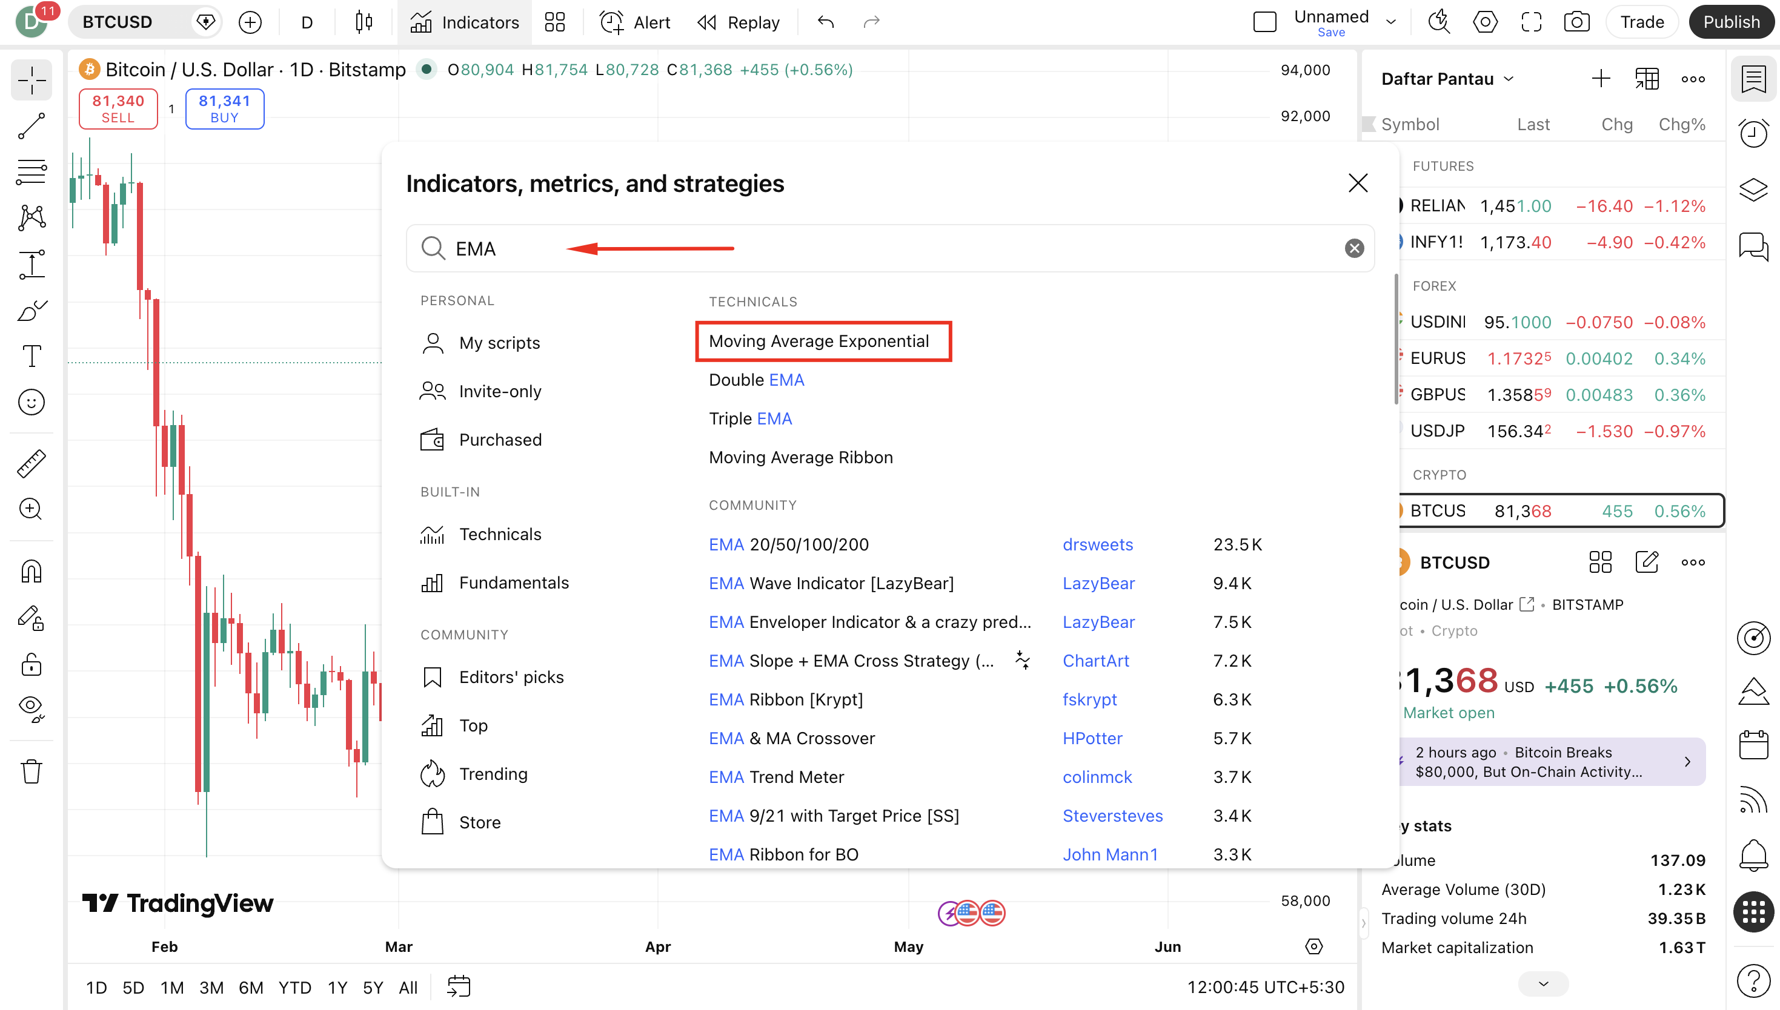The width and height of the screenshot is (1780, 1010).
Task: Toggle the layout checkbox square near Unnamed
Action: 1265,22
